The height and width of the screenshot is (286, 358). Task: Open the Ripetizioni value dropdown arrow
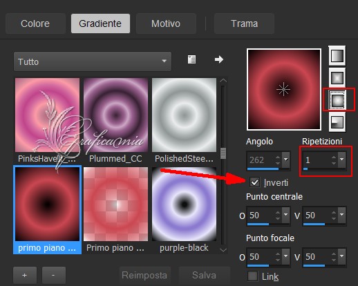[342, 159]
